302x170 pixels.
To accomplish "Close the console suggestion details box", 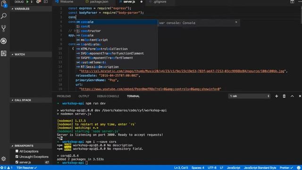I will (236, 22).
